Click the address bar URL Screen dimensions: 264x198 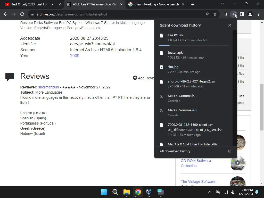pos(72,14)
